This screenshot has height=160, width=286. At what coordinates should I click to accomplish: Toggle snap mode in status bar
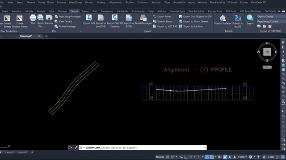pos(172,157)
